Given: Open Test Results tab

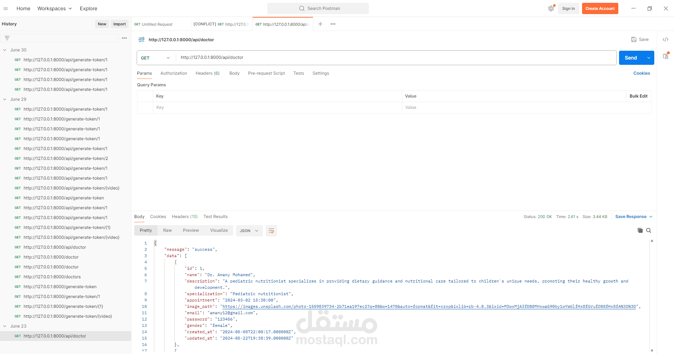Looking at the screenshot, I should [x=216, y=217].
